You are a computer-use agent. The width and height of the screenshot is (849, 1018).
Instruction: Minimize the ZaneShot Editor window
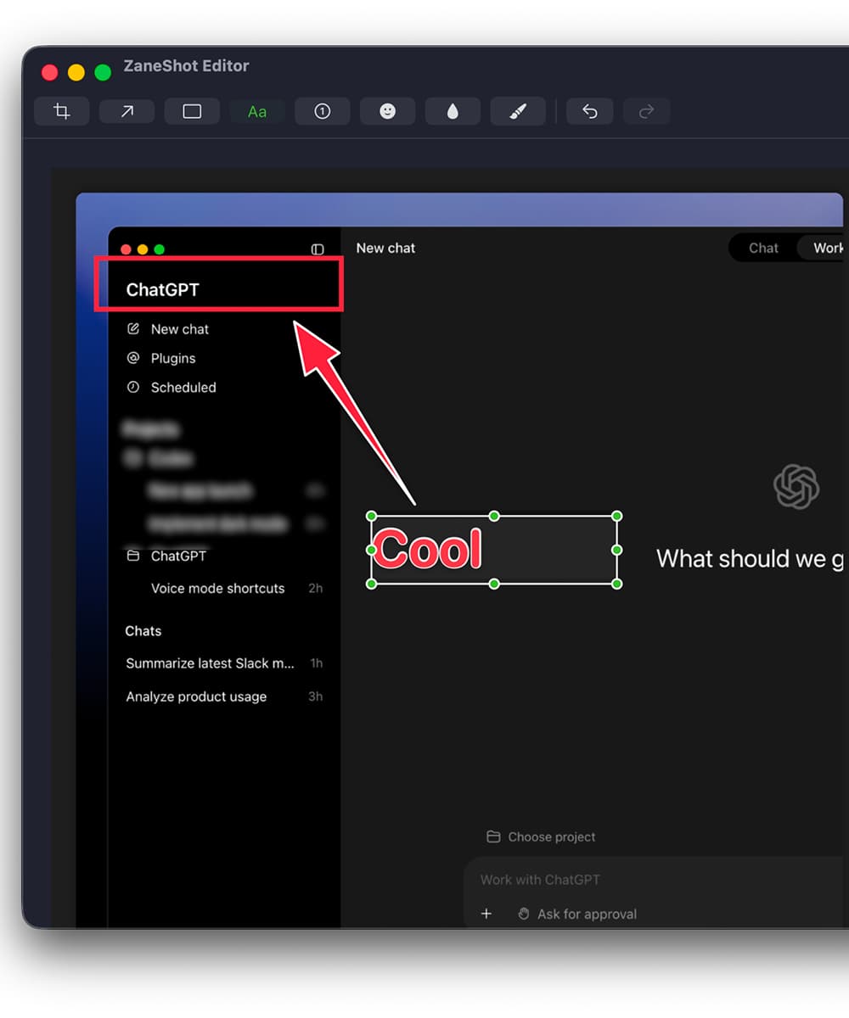(x=76, y=72)
